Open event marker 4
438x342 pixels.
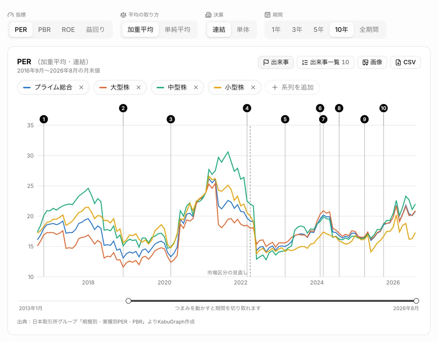247,108
